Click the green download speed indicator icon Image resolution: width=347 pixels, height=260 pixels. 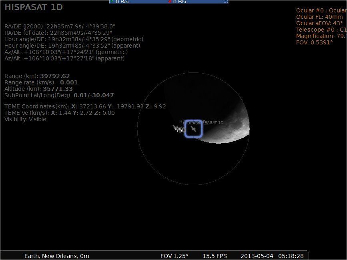pos(112,1)
